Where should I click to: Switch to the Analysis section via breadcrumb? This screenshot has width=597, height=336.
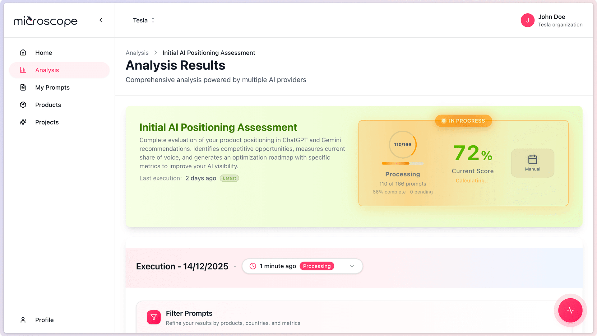click(x=137, y=53)
